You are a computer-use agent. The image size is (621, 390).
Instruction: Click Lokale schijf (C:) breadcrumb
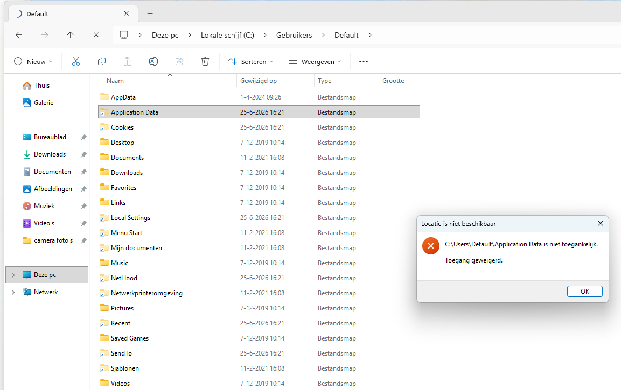pos(227,35)
